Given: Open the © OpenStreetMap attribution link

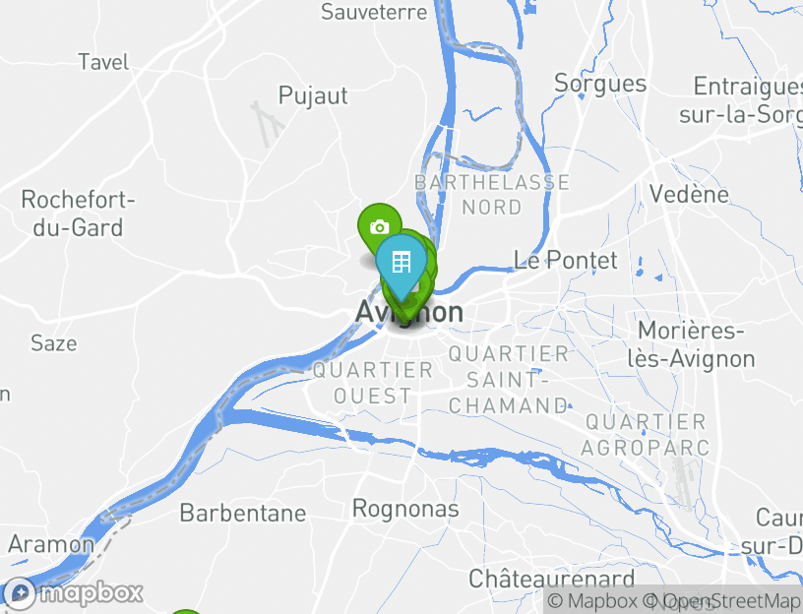Looking at the screenshot, I should tap(720, 600).
